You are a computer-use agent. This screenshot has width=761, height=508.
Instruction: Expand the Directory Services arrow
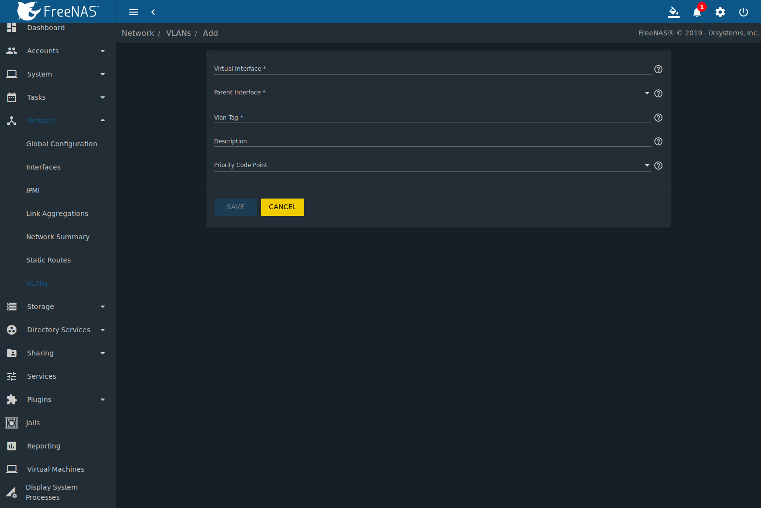coord(103,330)
